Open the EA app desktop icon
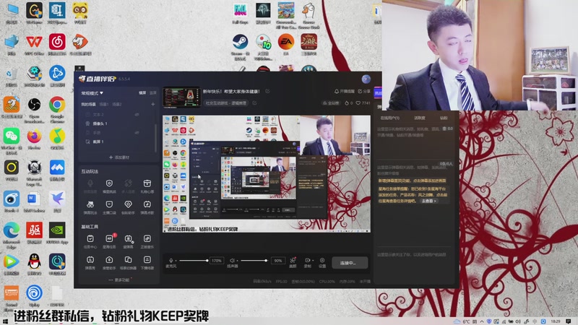The image size is (578, 325). [x=286, y=45]
